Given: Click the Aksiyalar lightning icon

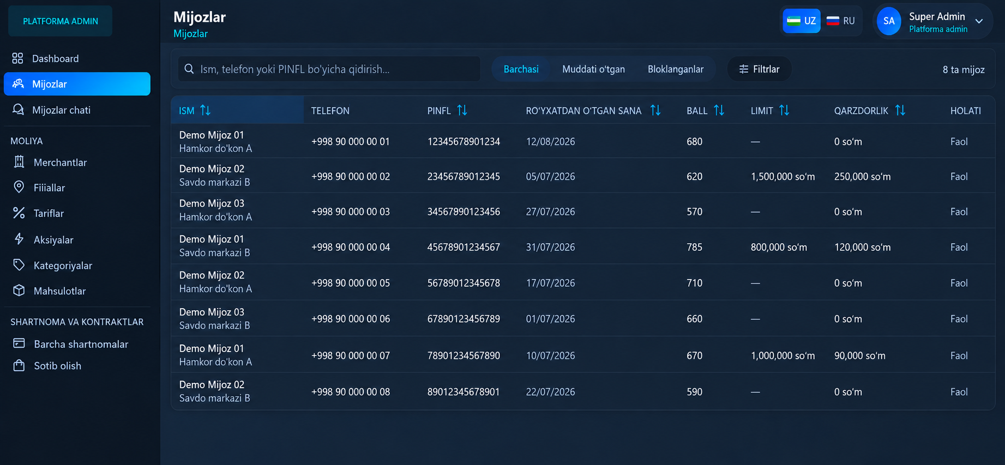Looking at the screenshot, I should 19,239.
